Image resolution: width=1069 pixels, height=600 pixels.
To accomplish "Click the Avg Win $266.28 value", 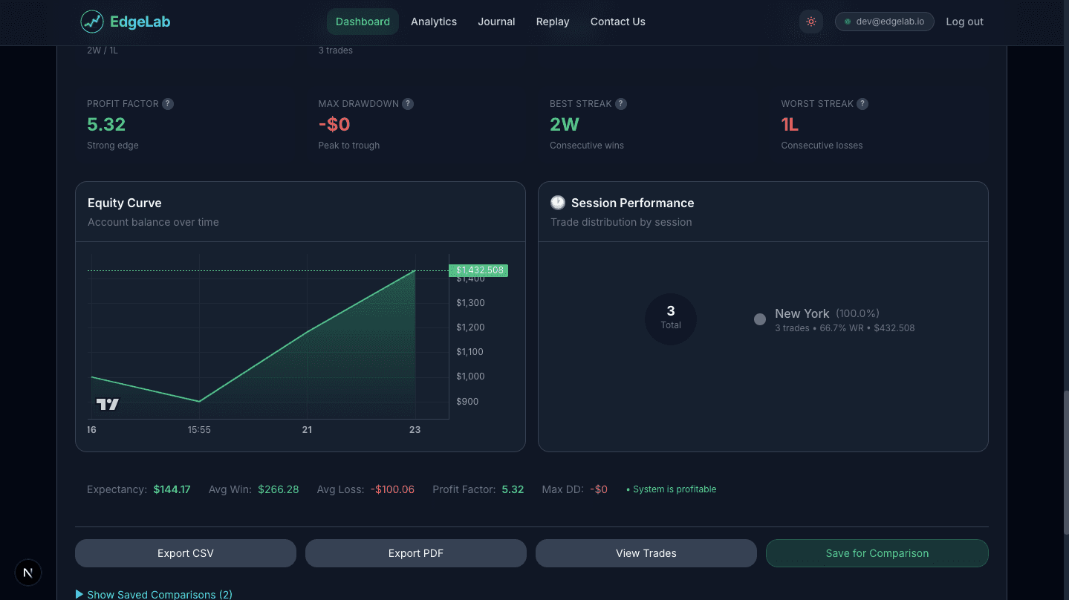I will pos(279,489).
